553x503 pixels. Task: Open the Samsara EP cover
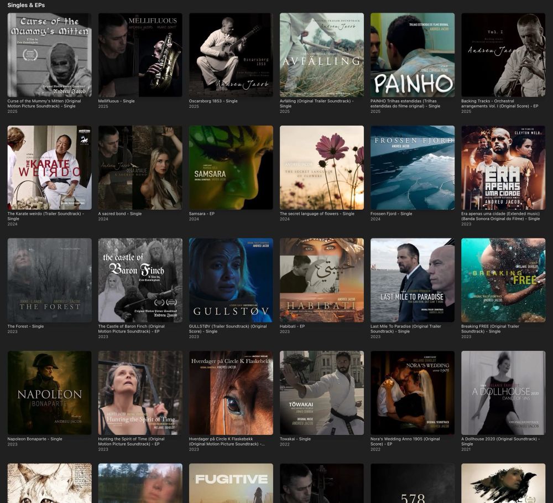tap(231, 168)
